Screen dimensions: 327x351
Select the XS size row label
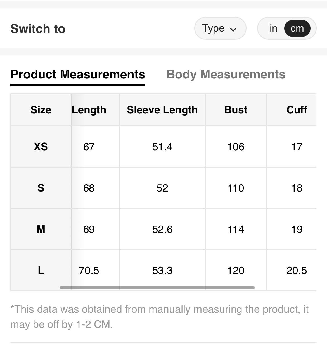(41, 147)
